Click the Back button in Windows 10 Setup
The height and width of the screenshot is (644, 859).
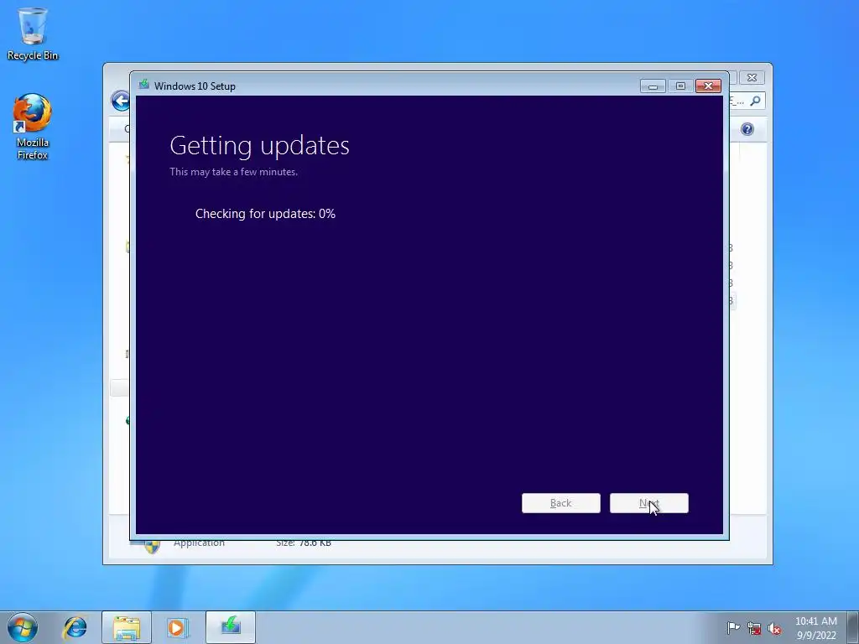click(x=560, y=503)
